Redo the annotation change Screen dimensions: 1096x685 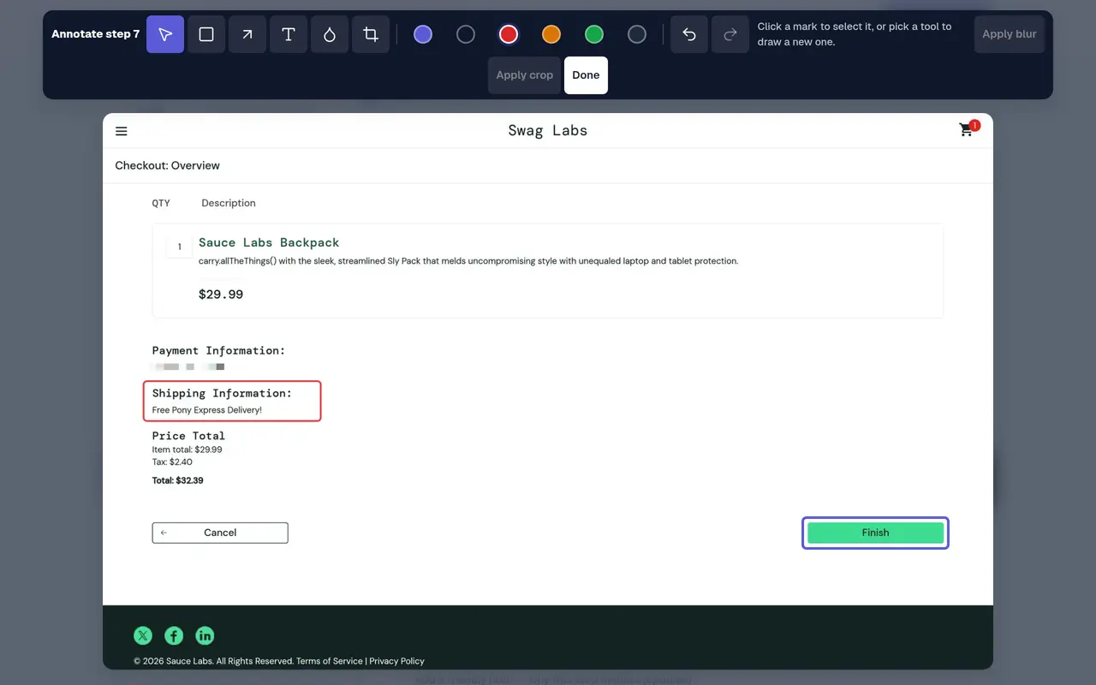click(730, 34)
